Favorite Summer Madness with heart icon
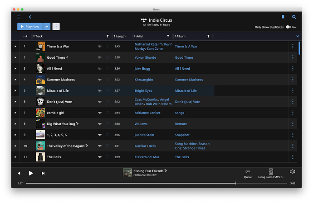The width and height of the screenshot is (313, 203). [108, 80]
